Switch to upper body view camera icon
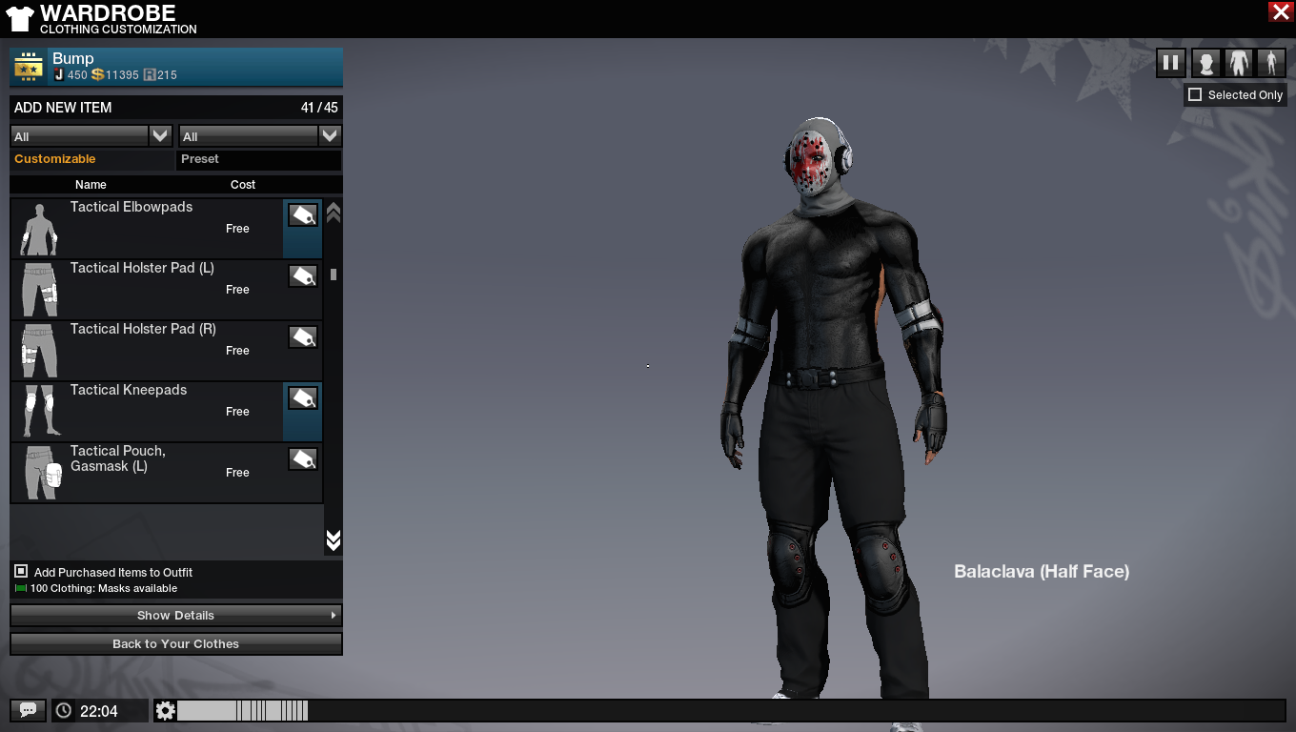The height and width of the screenshot is (732, 1296). [1239, 63]
